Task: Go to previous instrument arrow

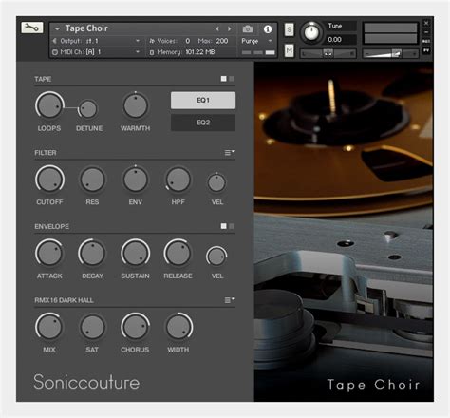Action: click(x=217, y=28)
